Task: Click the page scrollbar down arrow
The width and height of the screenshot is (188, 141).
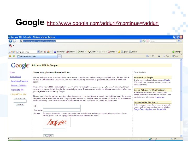Action: [x=181, y=136]
